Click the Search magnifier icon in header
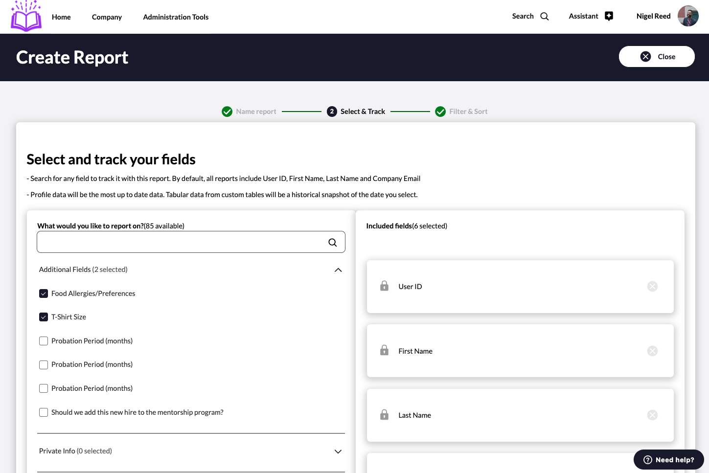 pyautogui.click(x=544, y=17)
